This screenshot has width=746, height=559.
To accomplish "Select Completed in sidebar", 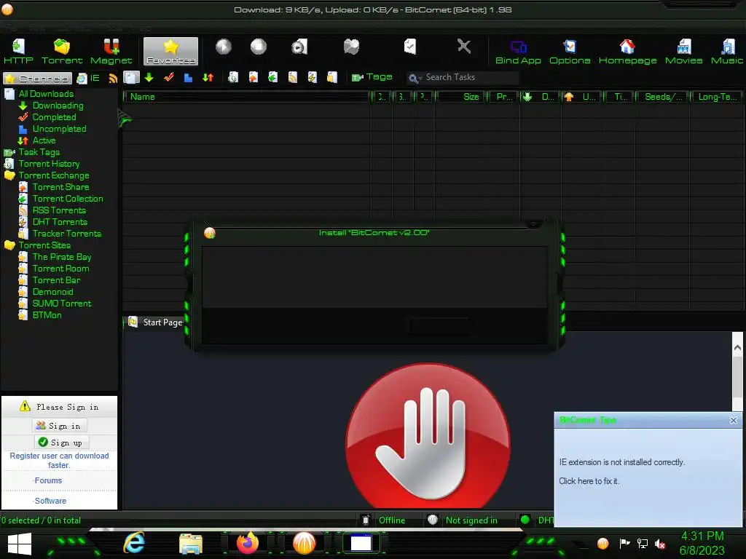I will [54, 117].
